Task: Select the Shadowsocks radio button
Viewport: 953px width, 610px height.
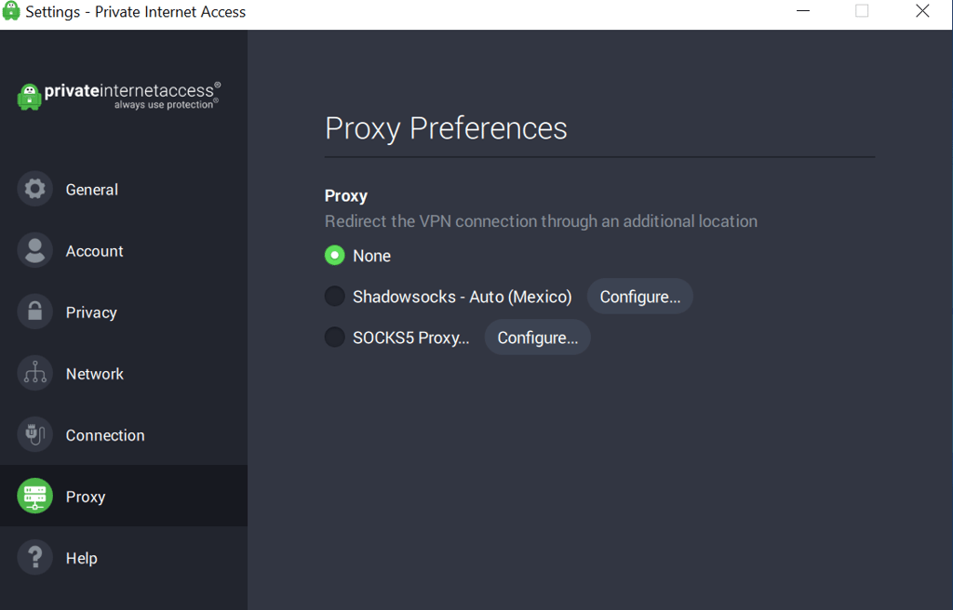Action: pyautogui.click(x=334, y=296)
